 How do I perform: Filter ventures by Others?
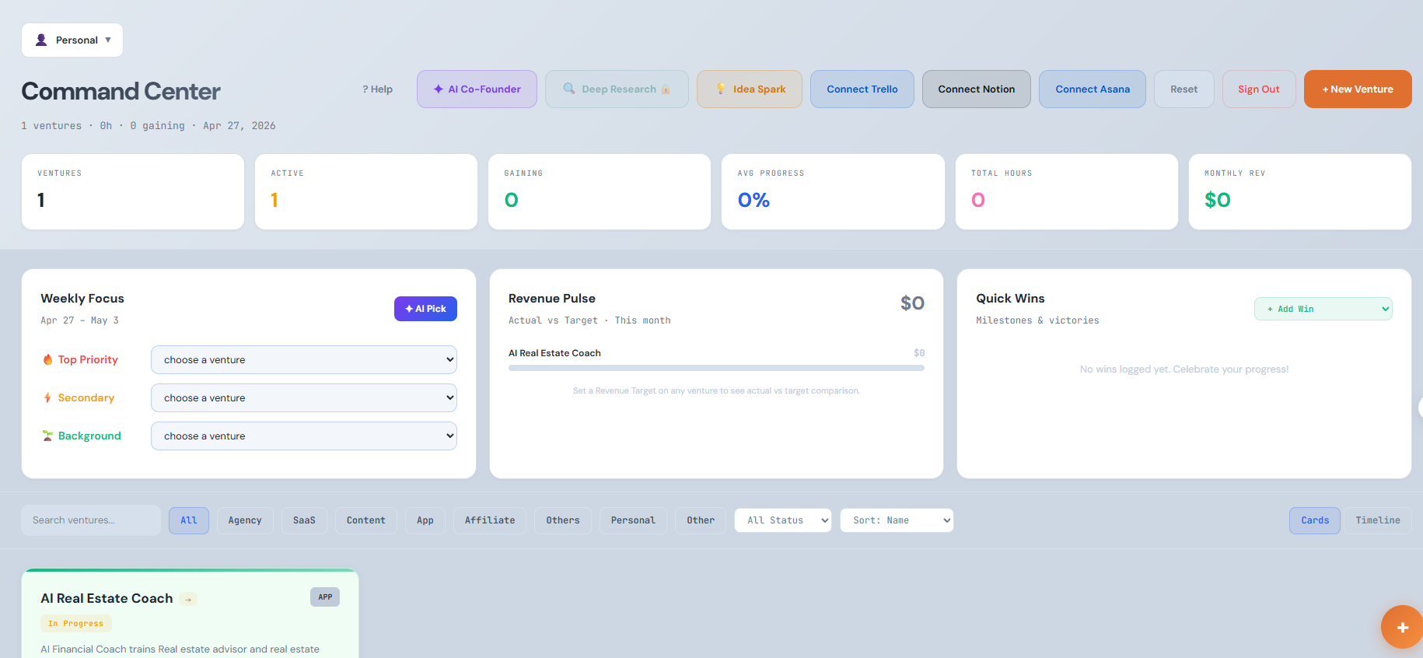click(x=563, y=520)
